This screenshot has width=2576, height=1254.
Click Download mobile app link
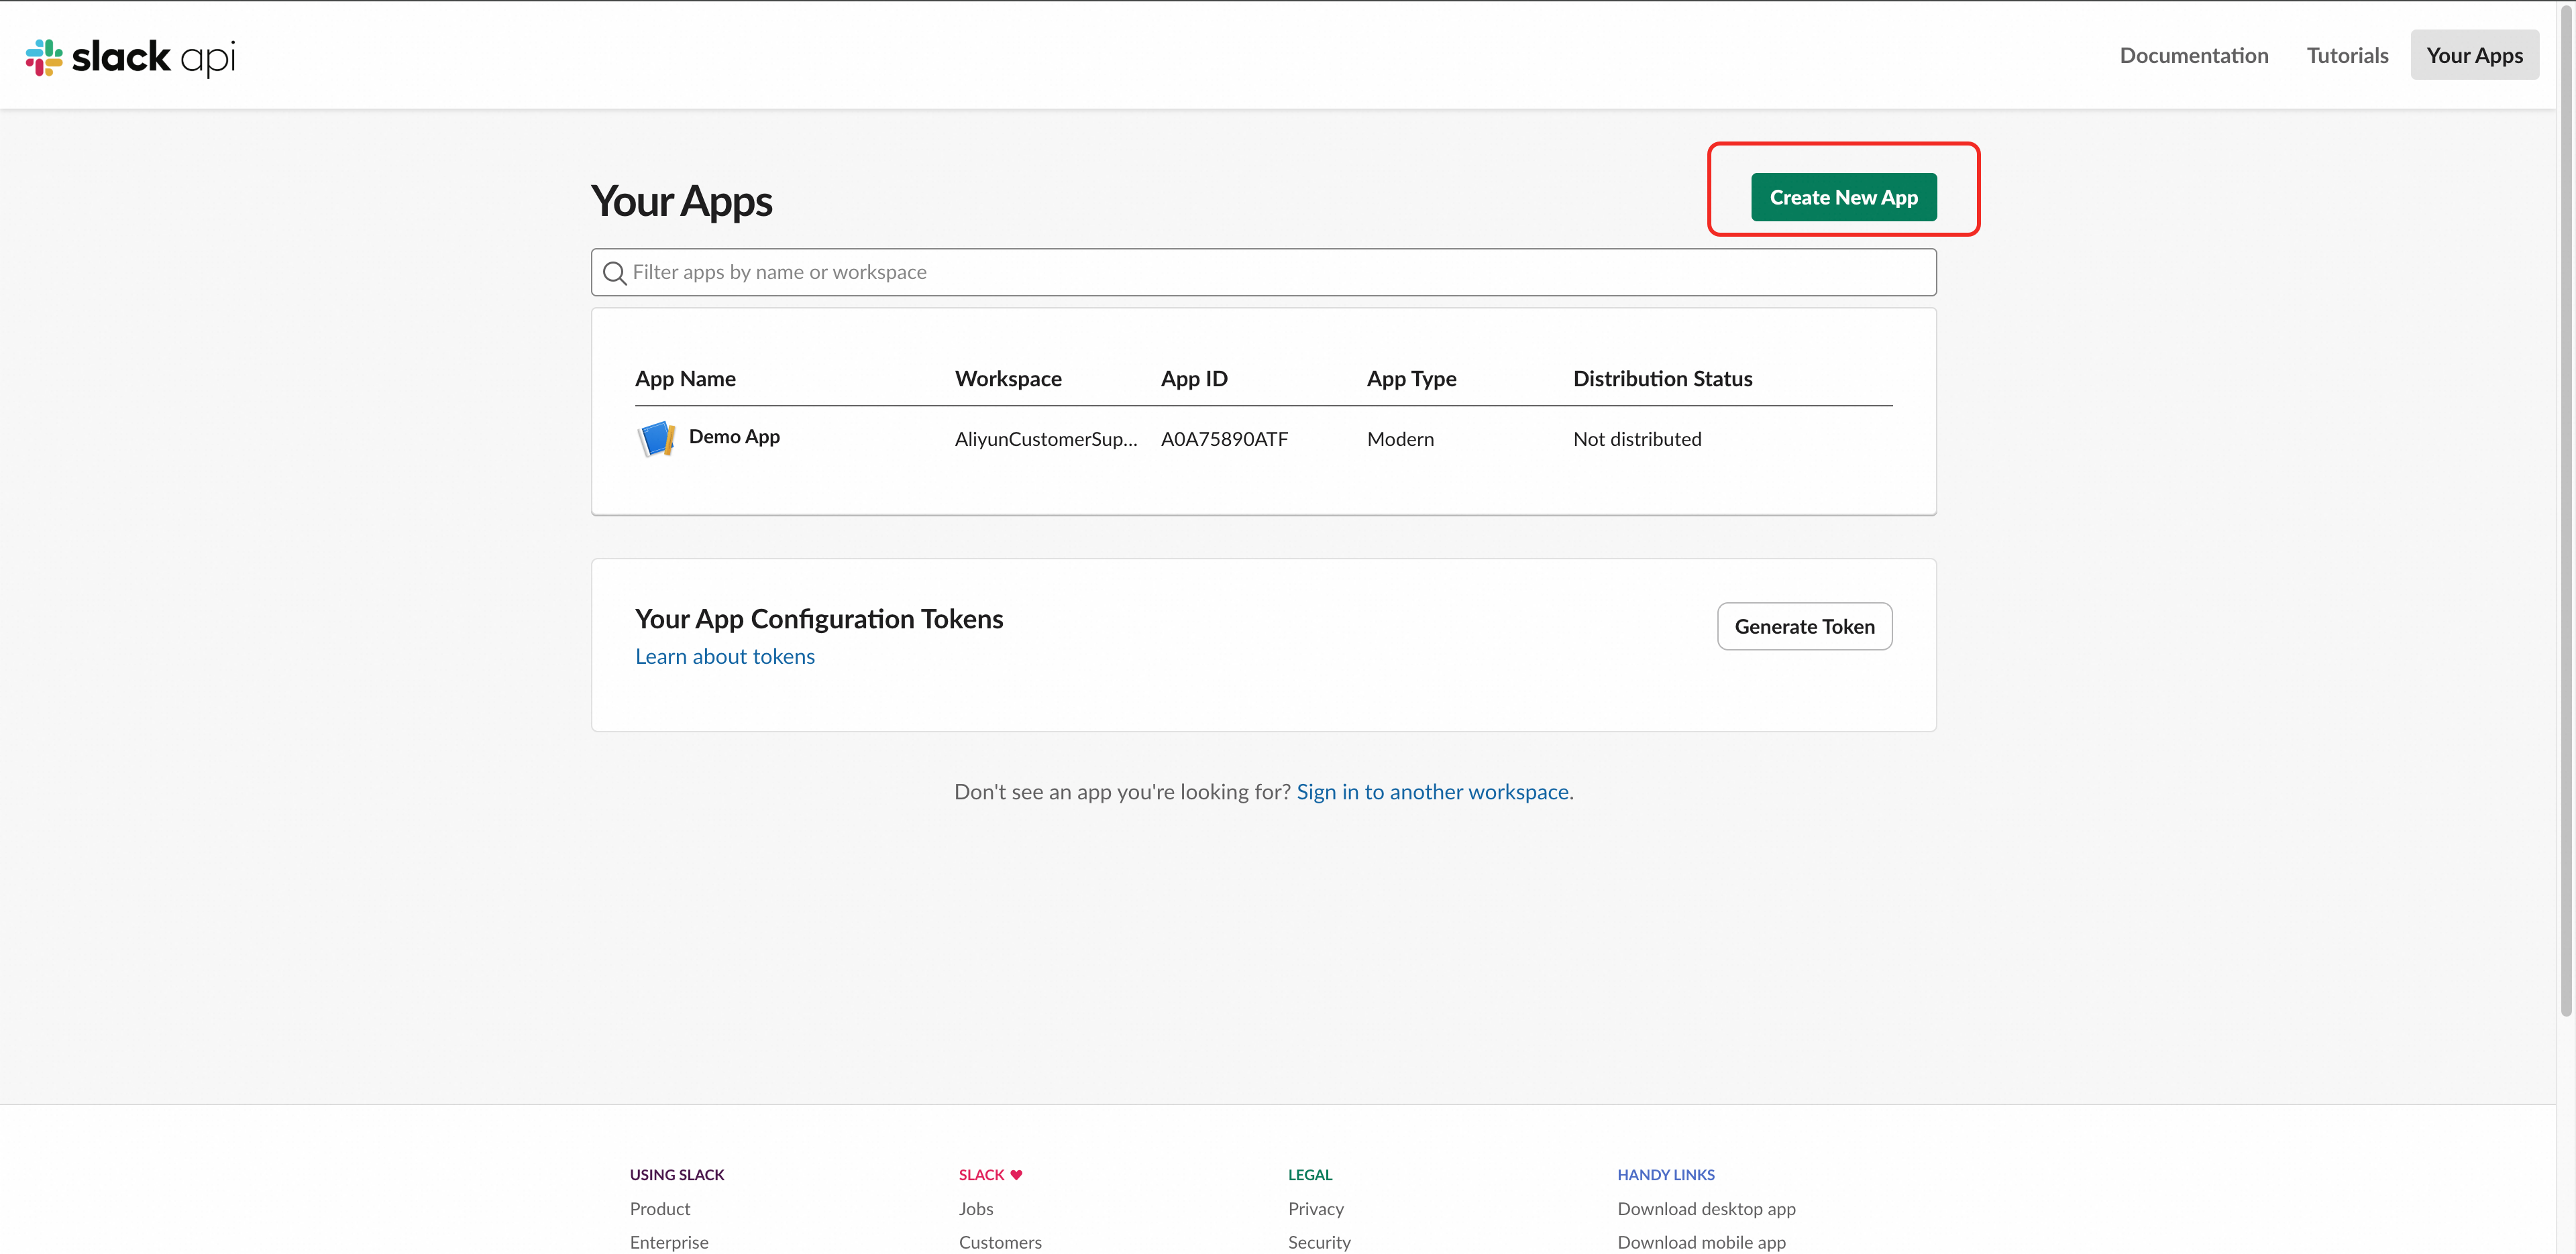click(1701, 1242)
